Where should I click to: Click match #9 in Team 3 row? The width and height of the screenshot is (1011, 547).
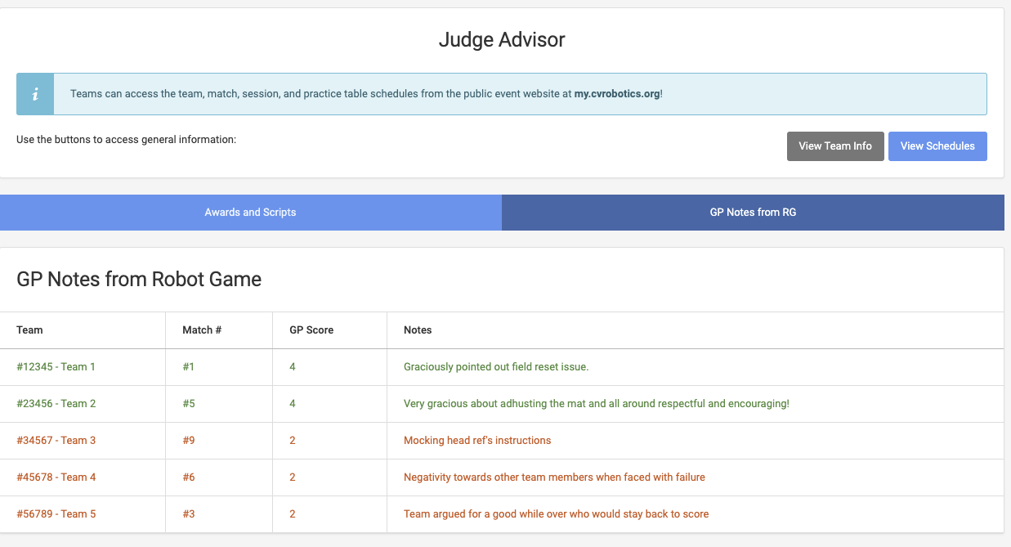189,441
